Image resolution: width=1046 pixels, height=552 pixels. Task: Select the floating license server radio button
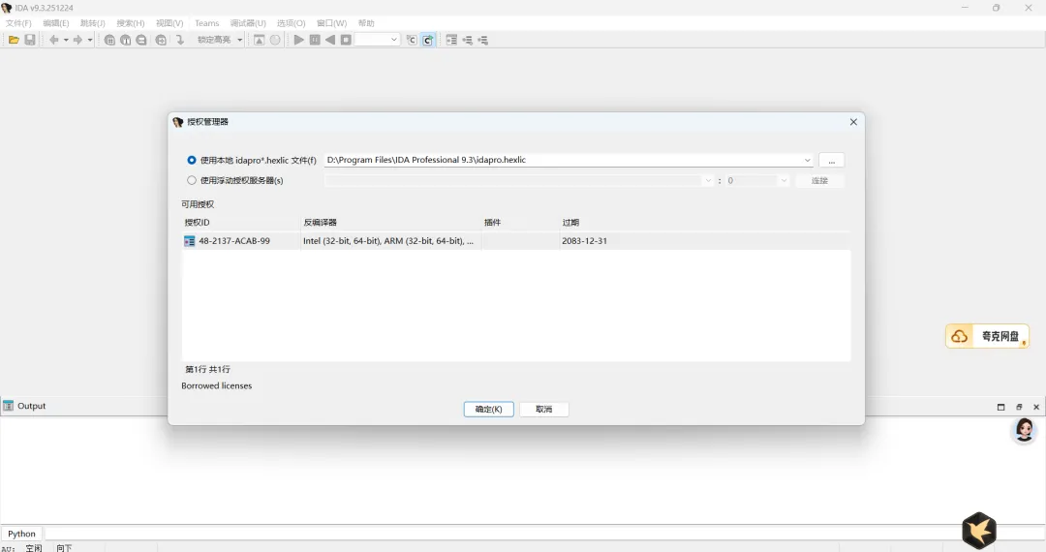192,180
